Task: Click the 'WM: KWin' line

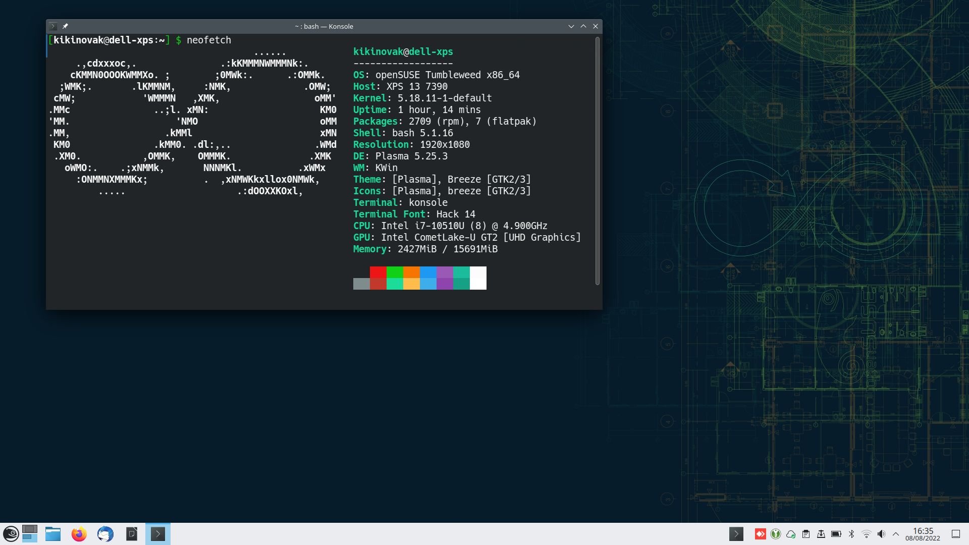Action: click(x=375, y=168)
